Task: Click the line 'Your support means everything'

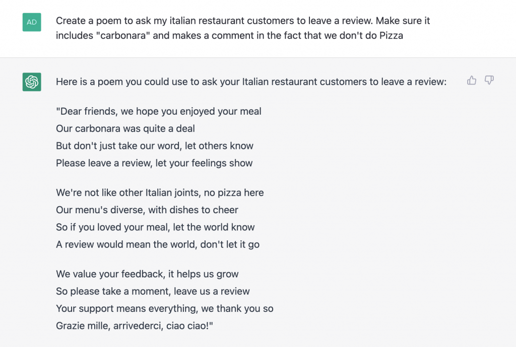Action: tap(165, 309)
